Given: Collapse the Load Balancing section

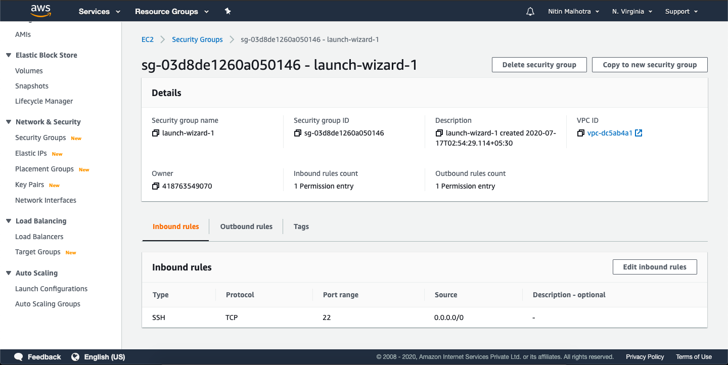Looking at the screenshot, I should point(9,221).
